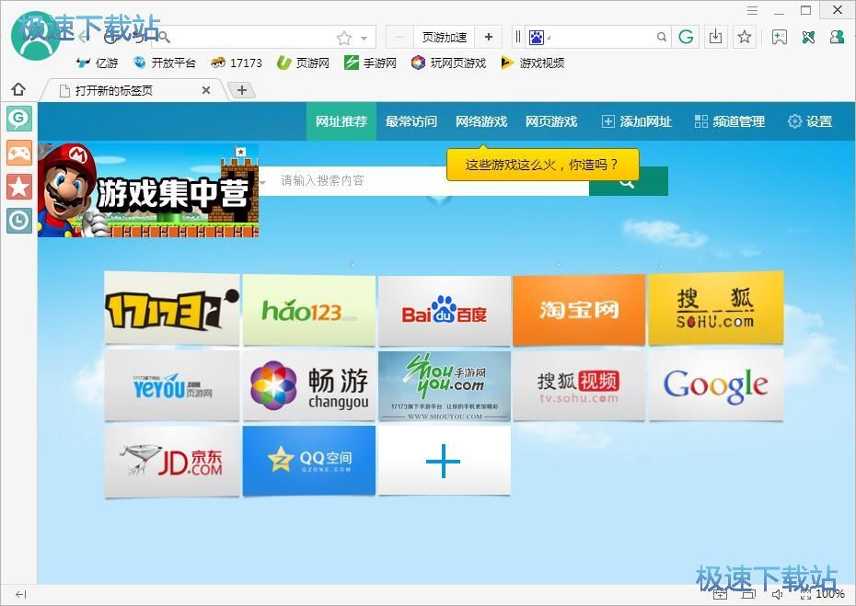Click the Mario 游戏集中营 banner

tap(148, 189)
